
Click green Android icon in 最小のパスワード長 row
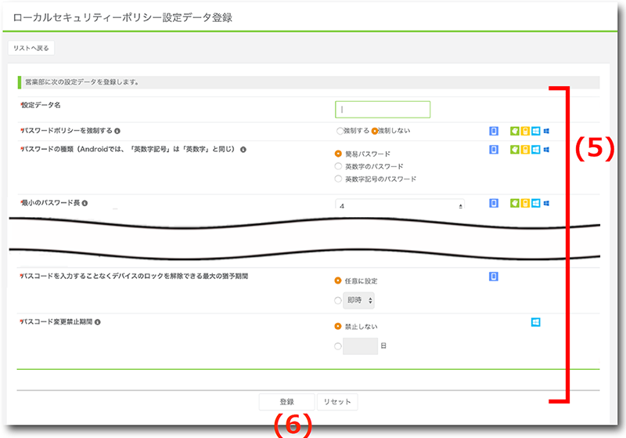515,203
